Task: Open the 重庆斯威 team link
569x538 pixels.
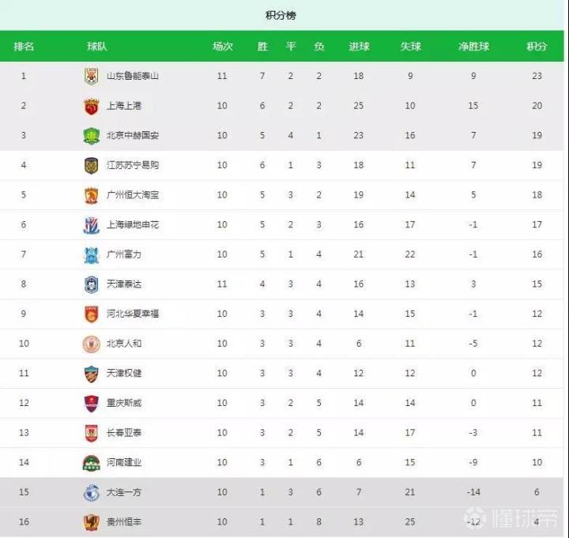Action: click(x=124, y=403)
